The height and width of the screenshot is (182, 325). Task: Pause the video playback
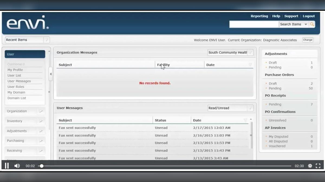(7, 166)
